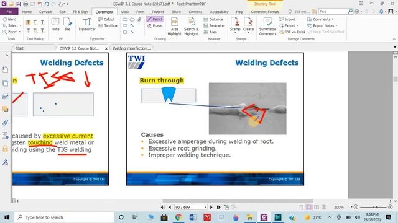
Task: Pick the Cloud drawing shape
Action: tap(132, 19)
